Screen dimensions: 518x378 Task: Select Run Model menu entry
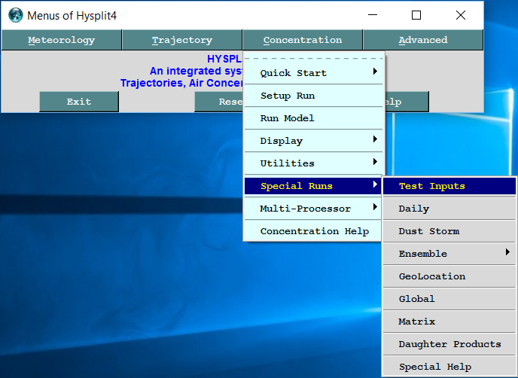pos(313,118)
